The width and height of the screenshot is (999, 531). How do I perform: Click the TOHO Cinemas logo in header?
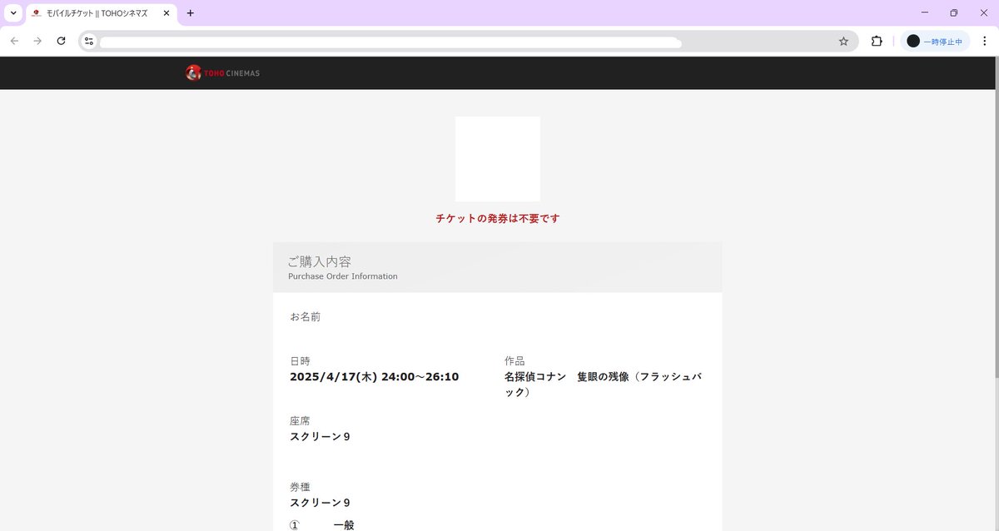click(222, 73)
